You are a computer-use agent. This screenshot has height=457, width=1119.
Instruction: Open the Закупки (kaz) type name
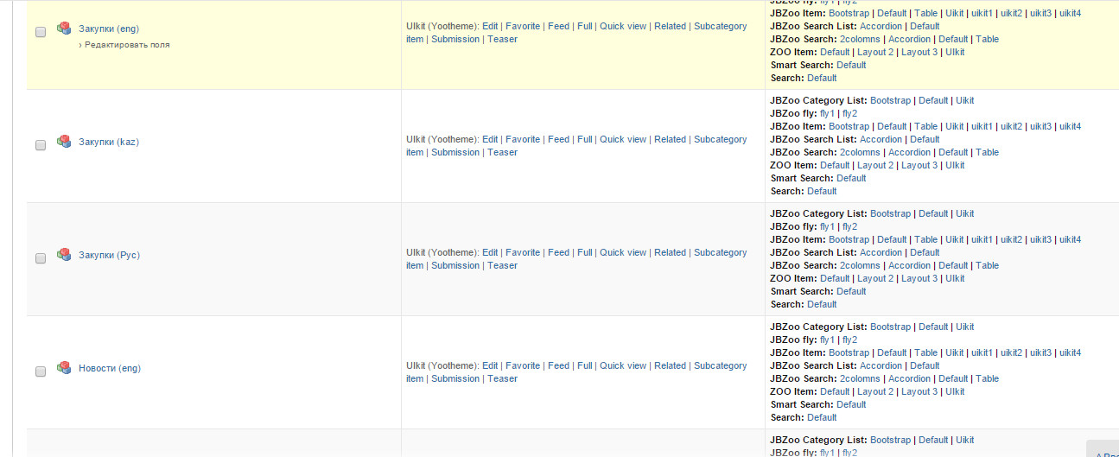click(x=109, y=142)
